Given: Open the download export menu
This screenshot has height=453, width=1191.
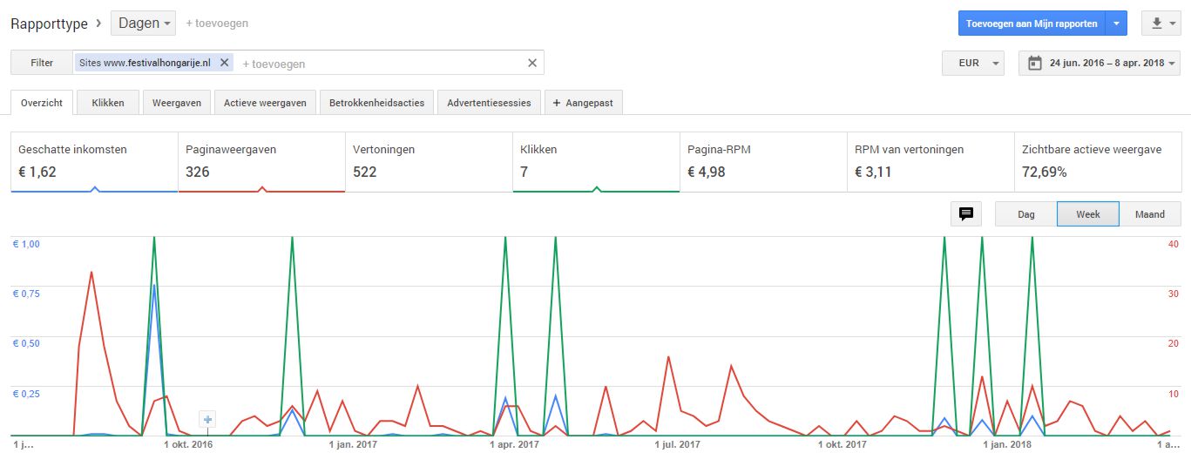Looking at the screenshot, I should pyautogui.click(x=1161, y=24).
